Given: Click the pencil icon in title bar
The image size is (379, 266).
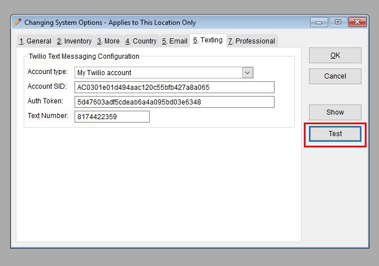Looking at the screenshot, I should point(18,22).
